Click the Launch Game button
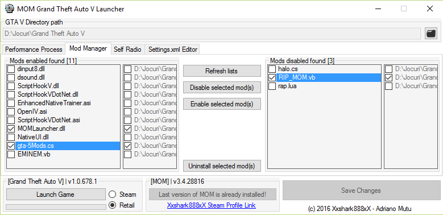 56,195
